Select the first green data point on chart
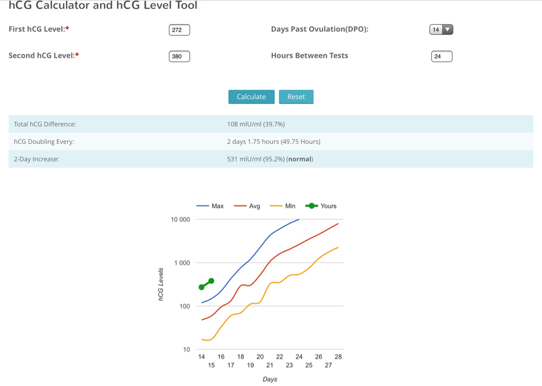542x386 pixels. click(202, 287)
